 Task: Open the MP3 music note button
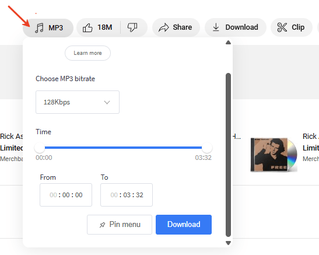[48, 27]
